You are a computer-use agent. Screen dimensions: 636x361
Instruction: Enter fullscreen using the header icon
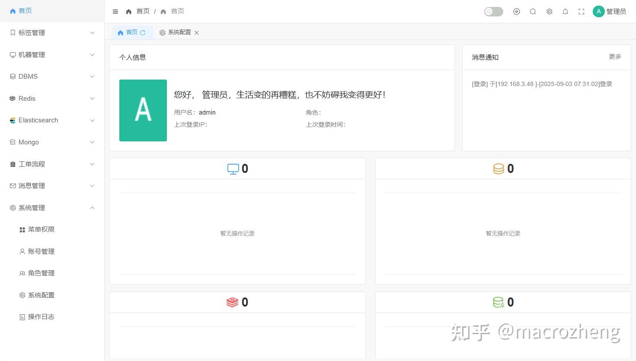click(x=582, y=12)
